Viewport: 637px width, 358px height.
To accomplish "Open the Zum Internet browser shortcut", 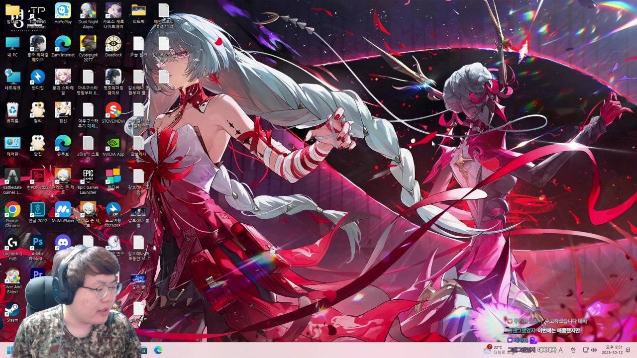I will click(x=63, y=44).
